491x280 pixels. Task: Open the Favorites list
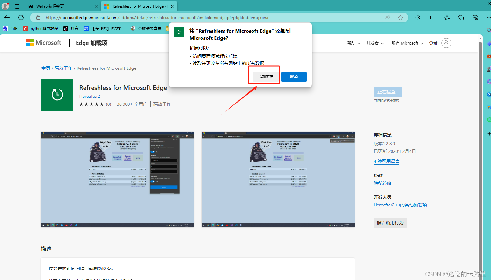click(447, 18)
